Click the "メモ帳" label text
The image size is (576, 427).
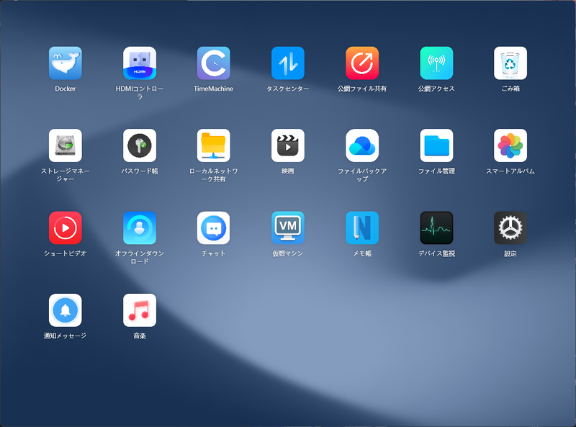tap(362, 253)
